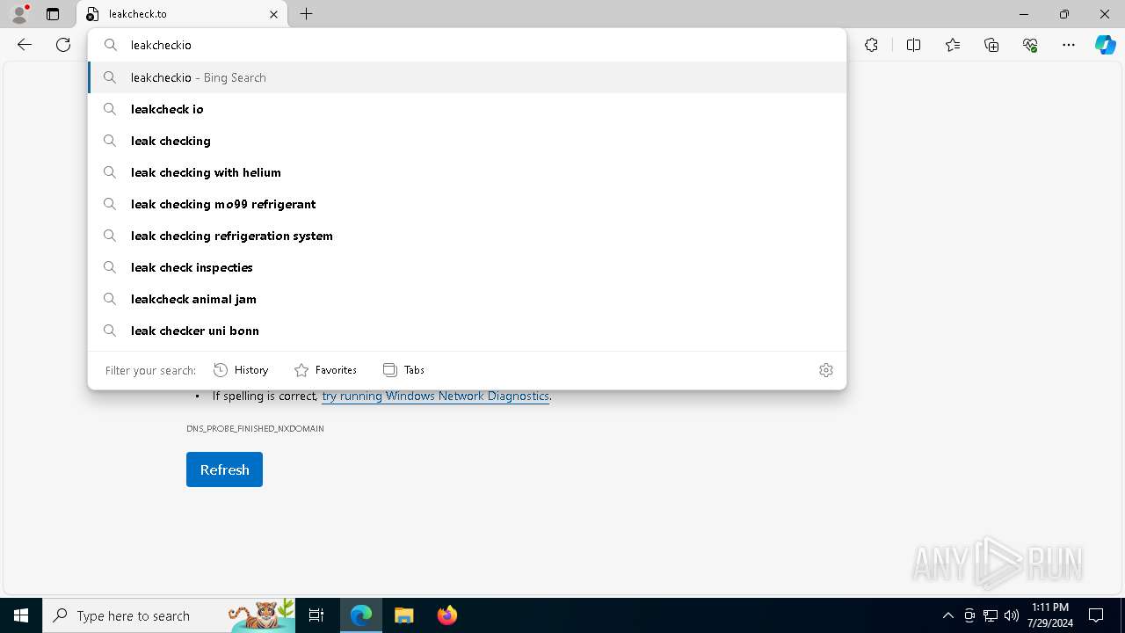Open Microsoft Edge from taskbar

[361, 615]
